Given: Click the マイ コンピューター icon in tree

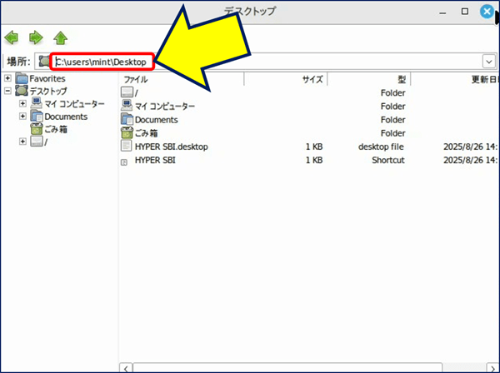Looking at the screenshot, I should (37, 103).
